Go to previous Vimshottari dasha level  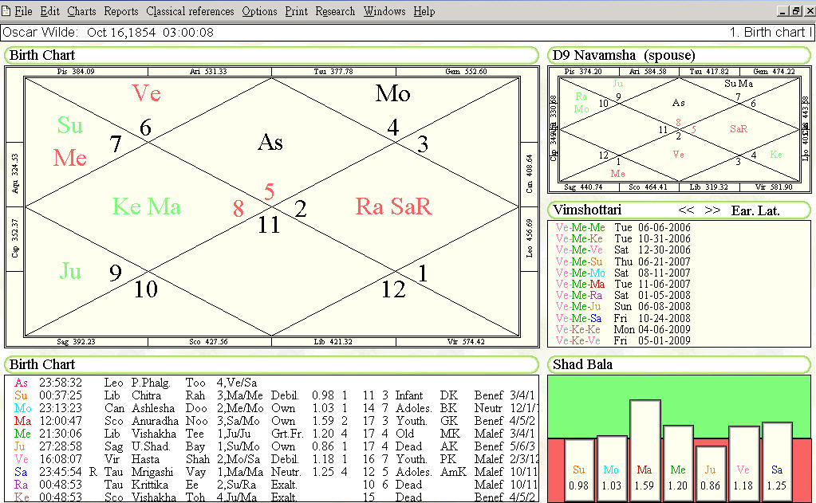pyautogui.click(x=685, y=210)
